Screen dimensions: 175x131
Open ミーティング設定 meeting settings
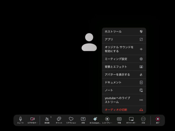[x=124, y=59]
